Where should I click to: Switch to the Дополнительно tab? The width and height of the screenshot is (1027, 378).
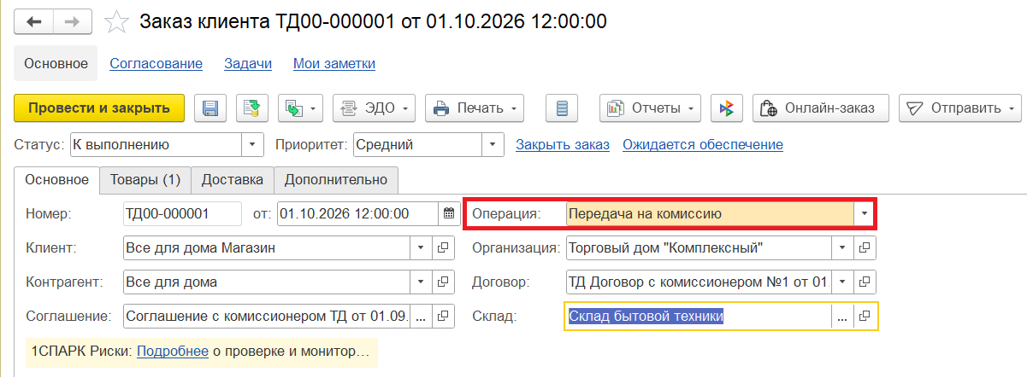(x=336, y=180)
